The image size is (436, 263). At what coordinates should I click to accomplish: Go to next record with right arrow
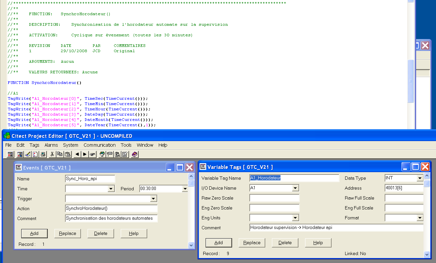[x=85, y=154]
